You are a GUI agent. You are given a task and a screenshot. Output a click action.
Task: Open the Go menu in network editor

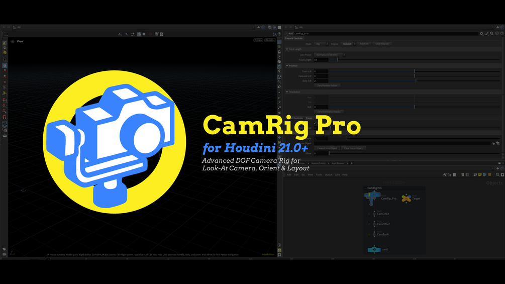click(x=303, y=175)
